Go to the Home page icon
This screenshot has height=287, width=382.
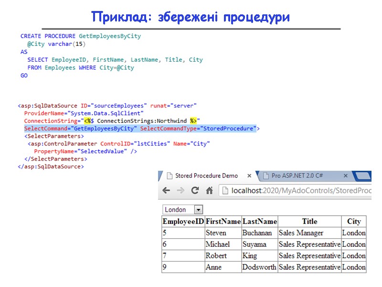coord(210,190)
